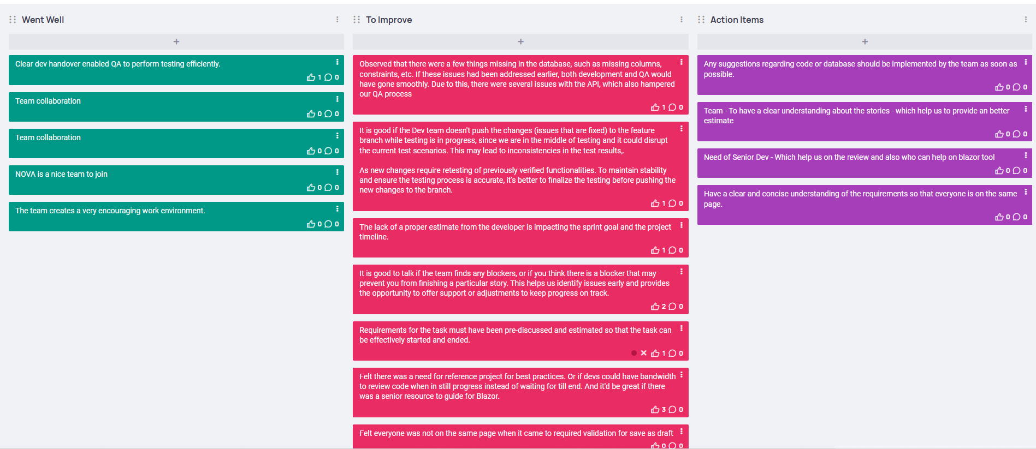This screenshot has height=449, width=1036.
Task: Like the 'Need of Senior Dev' action item
Action: coord(999,171)
